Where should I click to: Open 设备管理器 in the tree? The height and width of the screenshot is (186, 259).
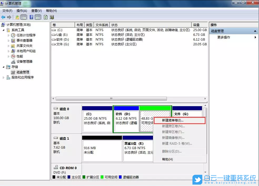tap(24, 61)
